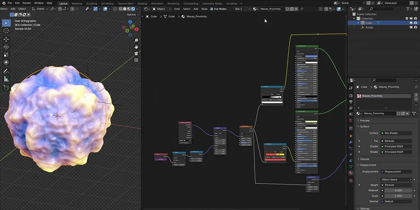Toggle fake user on the Waves_Proximity material

click(399, 113)
